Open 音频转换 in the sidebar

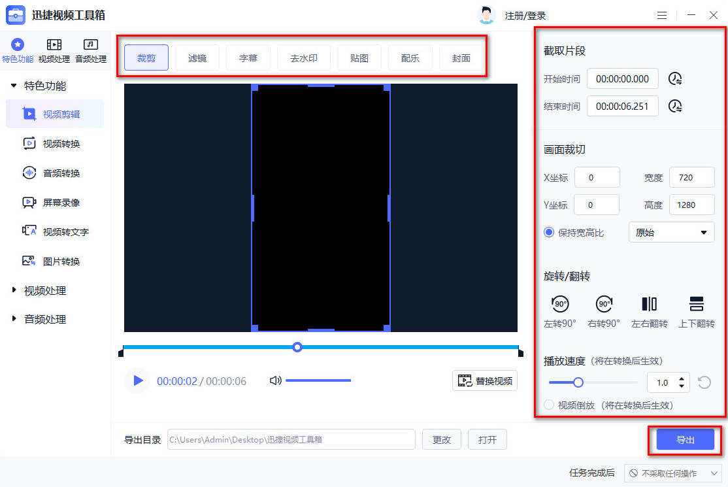coord(55,173)
